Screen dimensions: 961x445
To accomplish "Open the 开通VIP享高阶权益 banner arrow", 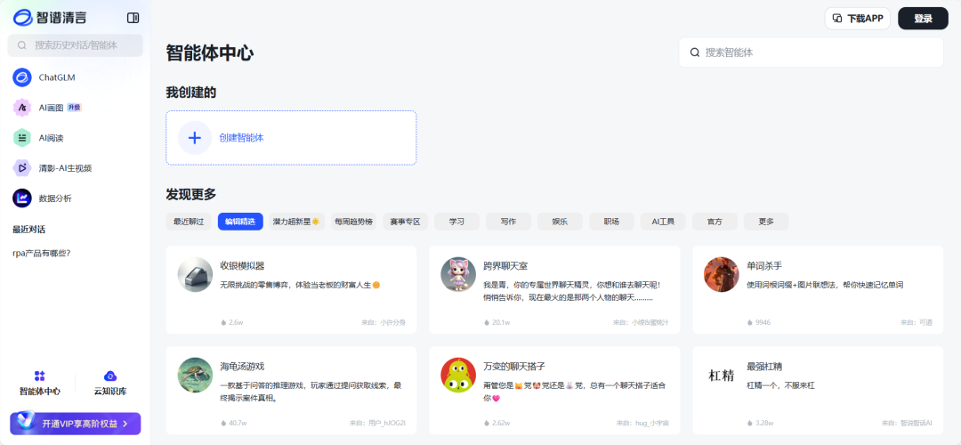I will (x=125, y=424).
